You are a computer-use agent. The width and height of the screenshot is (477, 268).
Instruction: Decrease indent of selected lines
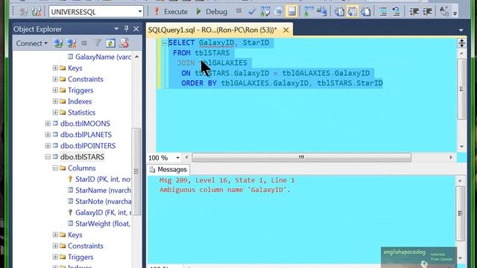(x=414, y=12)
